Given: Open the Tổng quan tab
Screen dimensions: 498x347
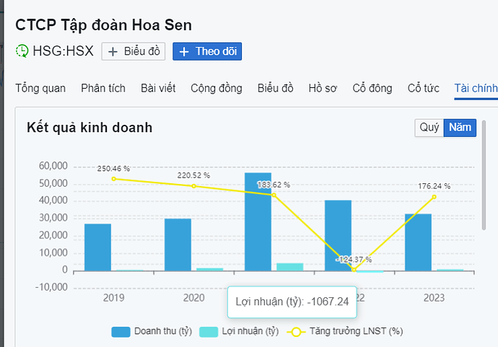Looking at the screenshot, I should coord(40,88).
